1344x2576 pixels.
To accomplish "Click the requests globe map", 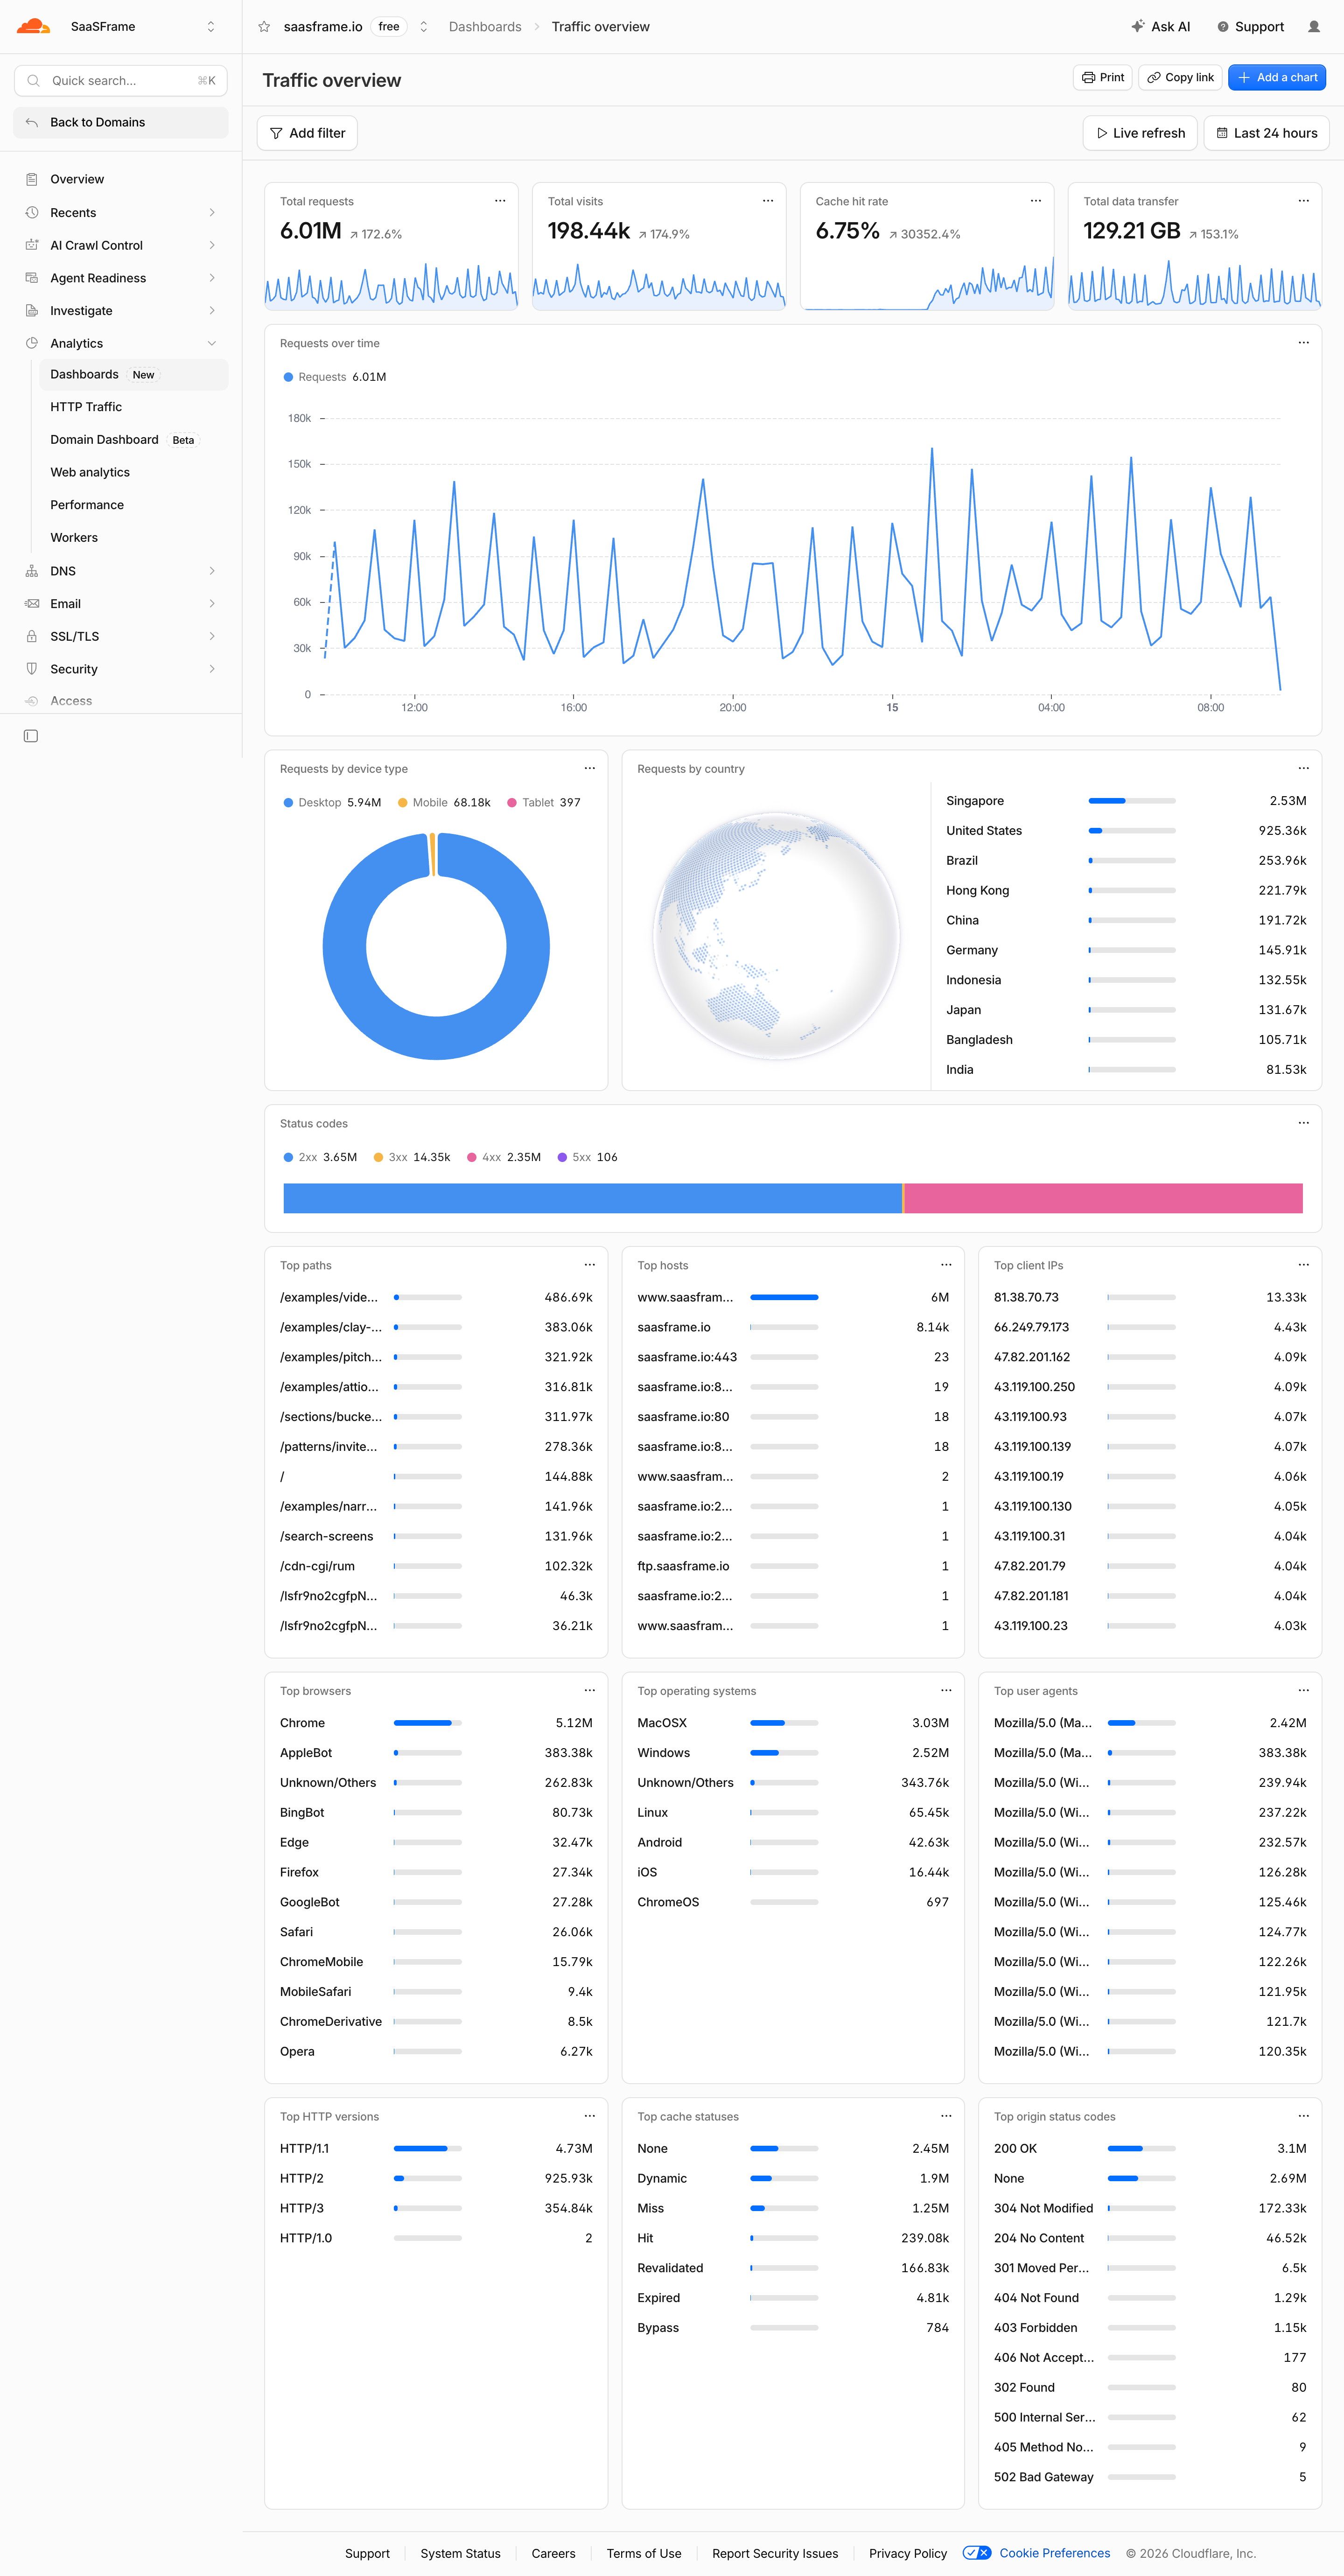I will pos(776,935).
